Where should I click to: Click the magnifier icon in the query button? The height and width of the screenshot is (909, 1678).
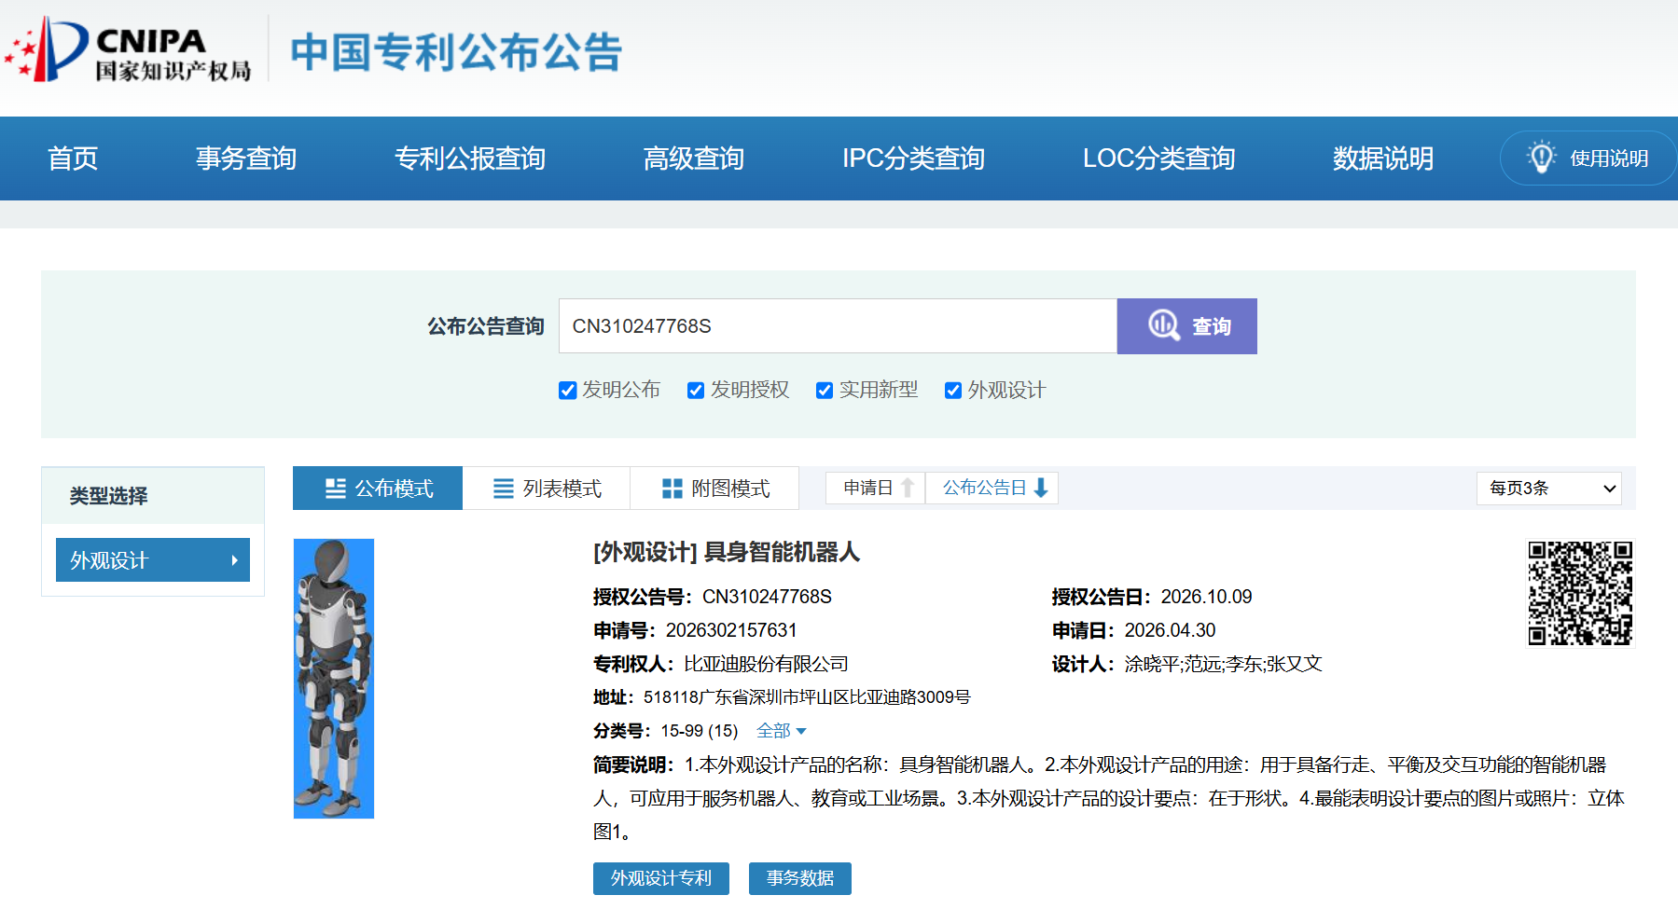pyautogui.click(x=1163, y=325)
